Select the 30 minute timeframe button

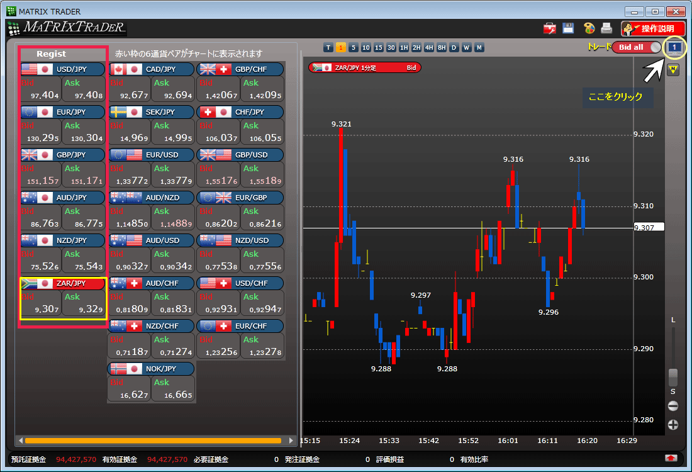point(391,48)
